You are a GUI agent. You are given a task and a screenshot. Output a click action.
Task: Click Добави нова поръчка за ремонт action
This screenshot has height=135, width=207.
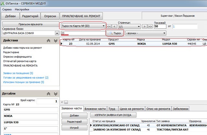(22, 48)
